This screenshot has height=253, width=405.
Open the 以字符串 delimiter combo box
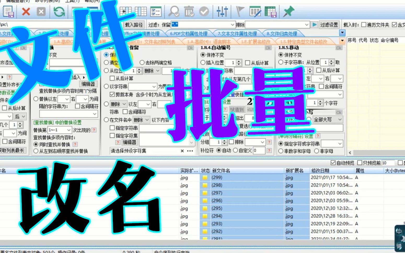coord(143,87)
